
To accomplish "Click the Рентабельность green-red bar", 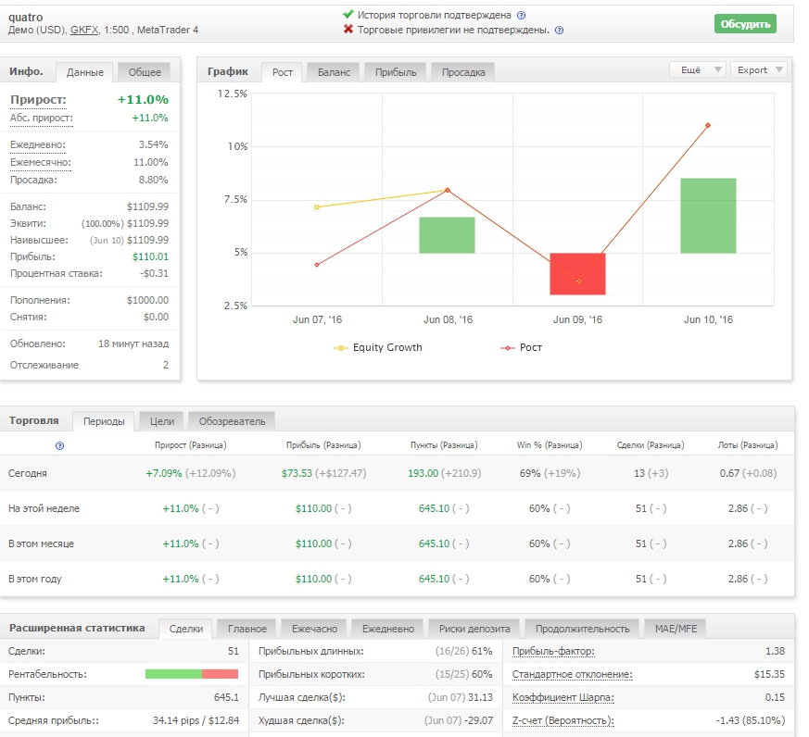I will coord(192,674).
